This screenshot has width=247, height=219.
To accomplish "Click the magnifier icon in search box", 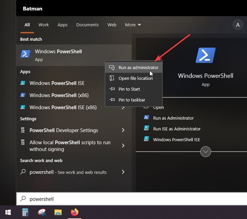I will pos(23,199).
